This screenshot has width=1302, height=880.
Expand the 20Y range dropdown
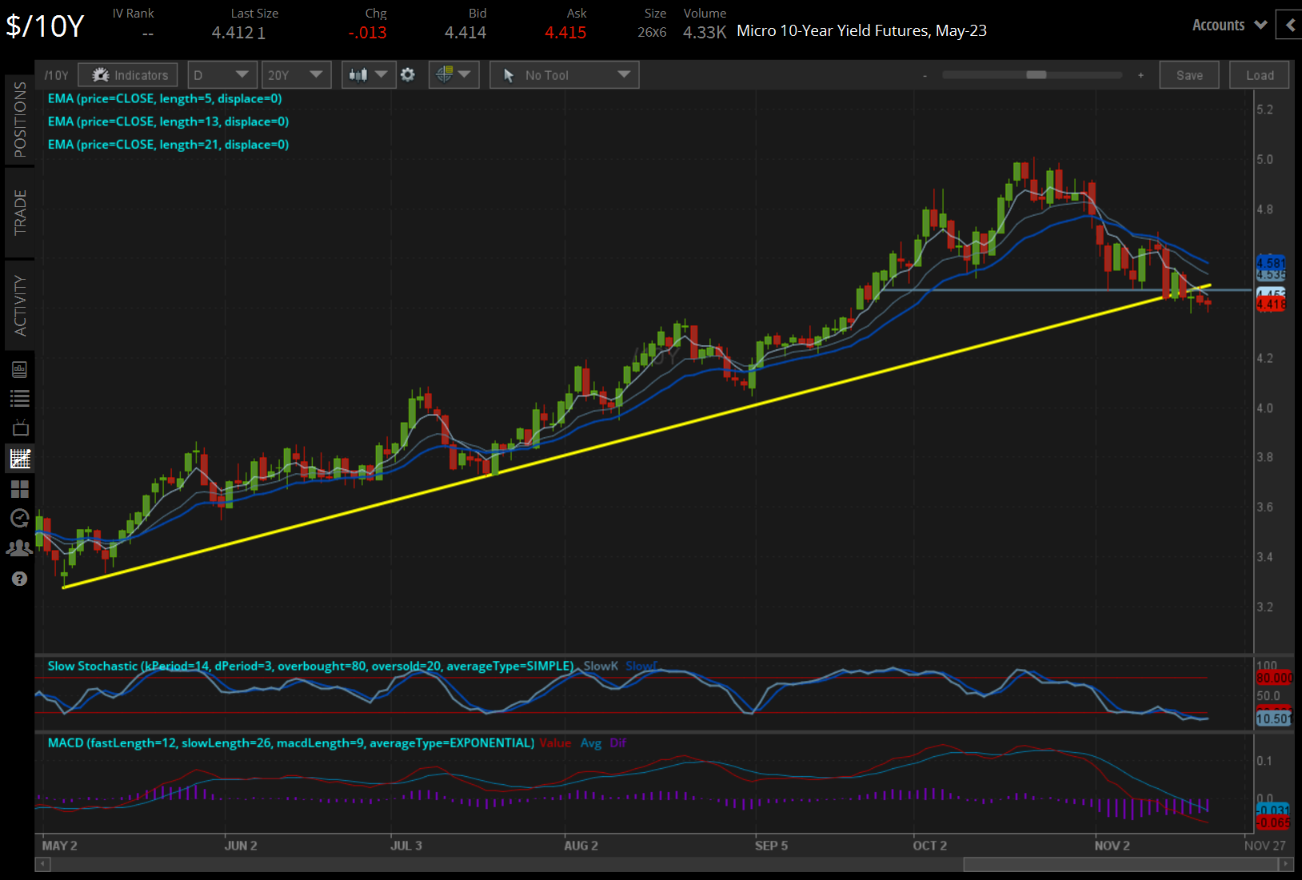point(296,74)
